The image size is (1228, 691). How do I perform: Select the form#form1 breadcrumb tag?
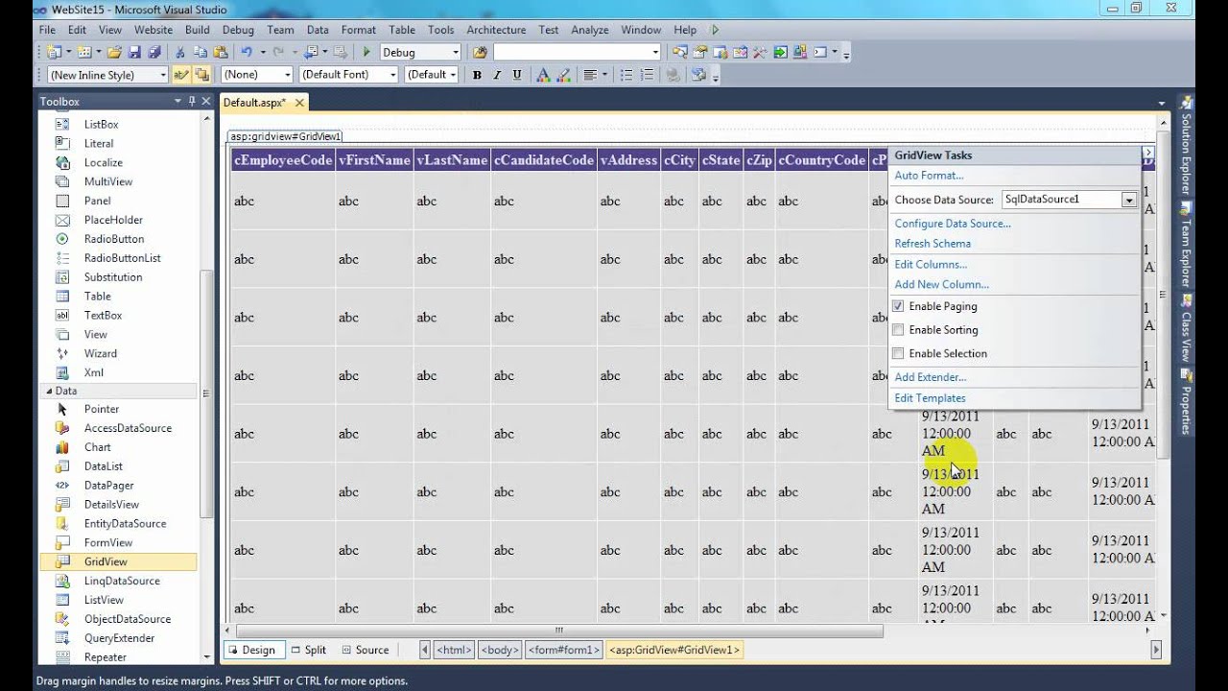(565, 650)
